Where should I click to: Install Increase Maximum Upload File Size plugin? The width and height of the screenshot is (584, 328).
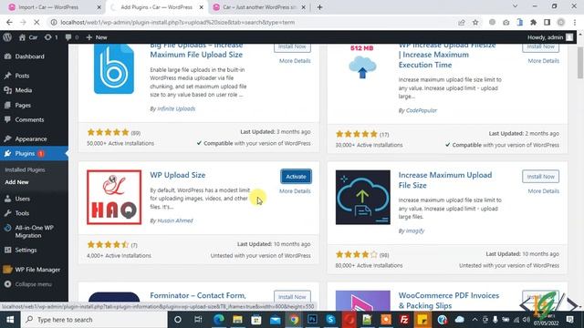coord(540,177)
